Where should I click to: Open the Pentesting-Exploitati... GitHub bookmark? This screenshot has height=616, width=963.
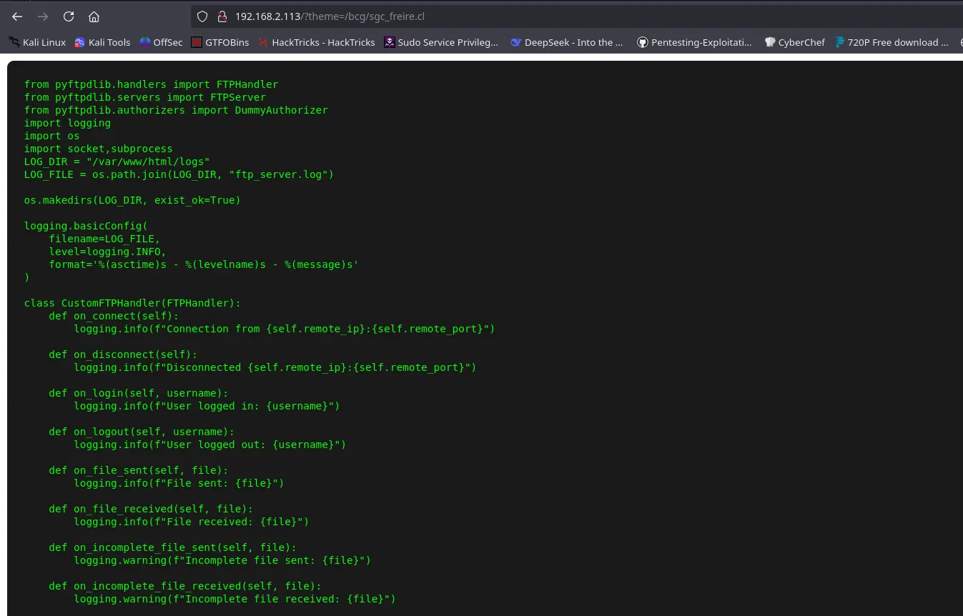pos(694,42)
